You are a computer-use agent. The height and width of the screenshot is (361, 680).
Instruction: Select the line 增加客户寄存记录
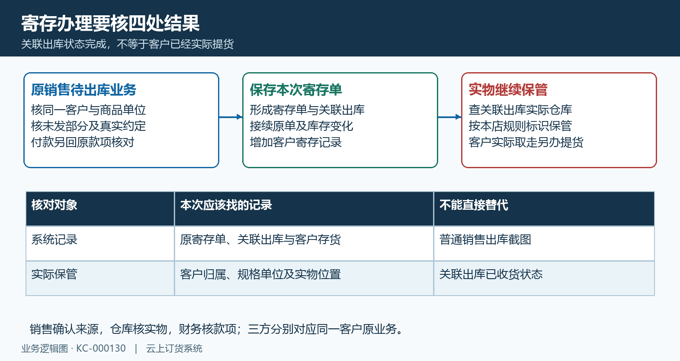[296, 142]
